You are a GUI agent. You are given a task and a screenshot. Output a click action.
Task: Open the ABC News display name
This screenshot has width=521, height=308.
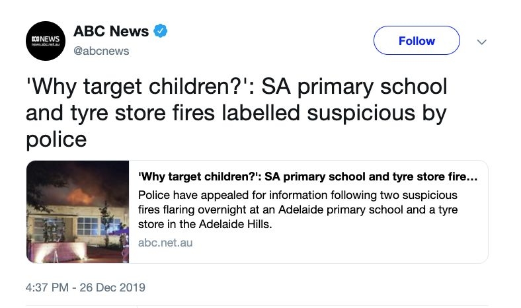click(110, 31)
